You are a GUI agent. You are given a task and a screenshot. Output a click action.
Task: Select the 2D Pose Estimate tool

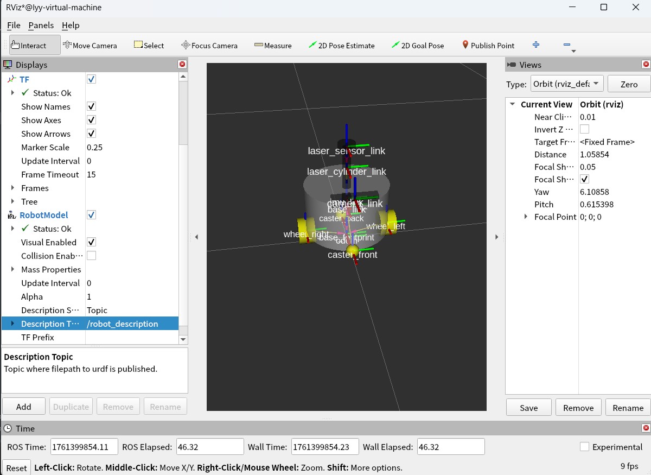(x=341, y=45)
